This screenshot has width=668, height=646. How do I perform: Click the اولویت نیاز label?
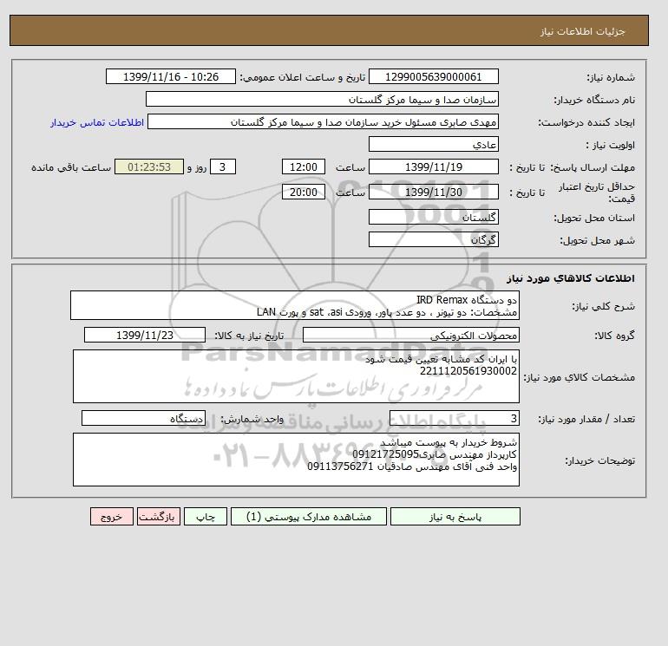(611, 145)
